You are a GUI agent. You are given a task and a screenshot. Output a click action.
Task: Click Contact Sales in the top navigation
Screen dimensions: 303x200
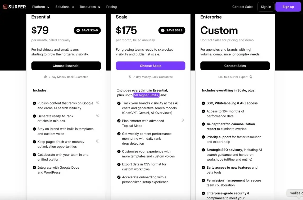coord(243,7)
